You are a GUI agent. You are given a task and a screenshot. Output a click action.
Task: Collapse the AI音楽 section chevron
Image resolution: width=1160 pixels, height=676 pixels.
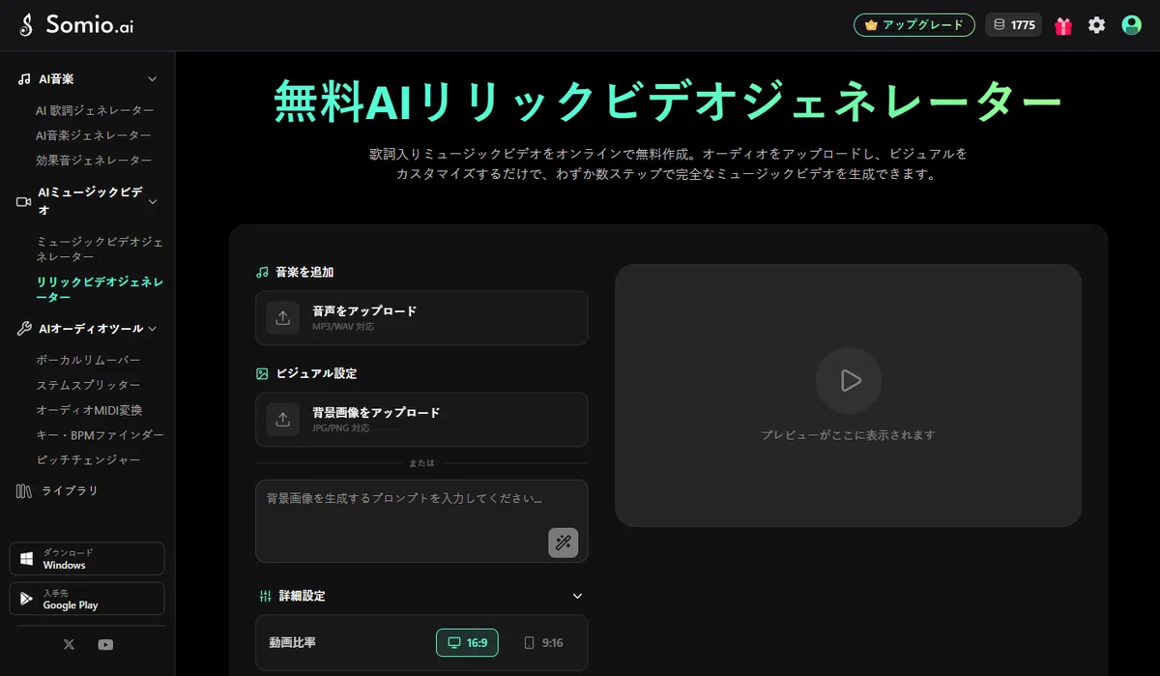[152, 79]
